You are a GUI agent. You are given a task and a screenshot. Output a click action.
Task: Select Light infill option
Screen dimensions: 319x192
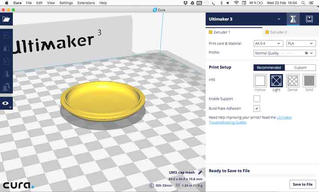(x=276, y=81)
